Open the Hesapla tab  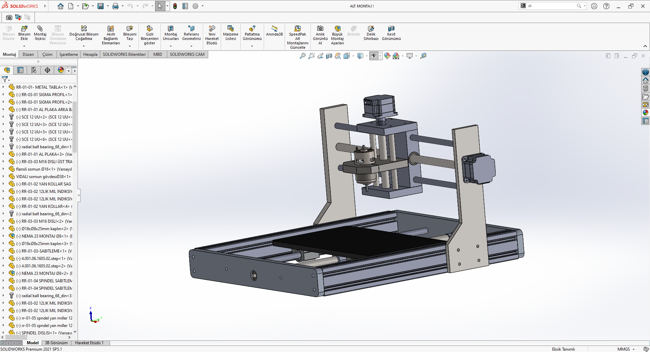90,54
